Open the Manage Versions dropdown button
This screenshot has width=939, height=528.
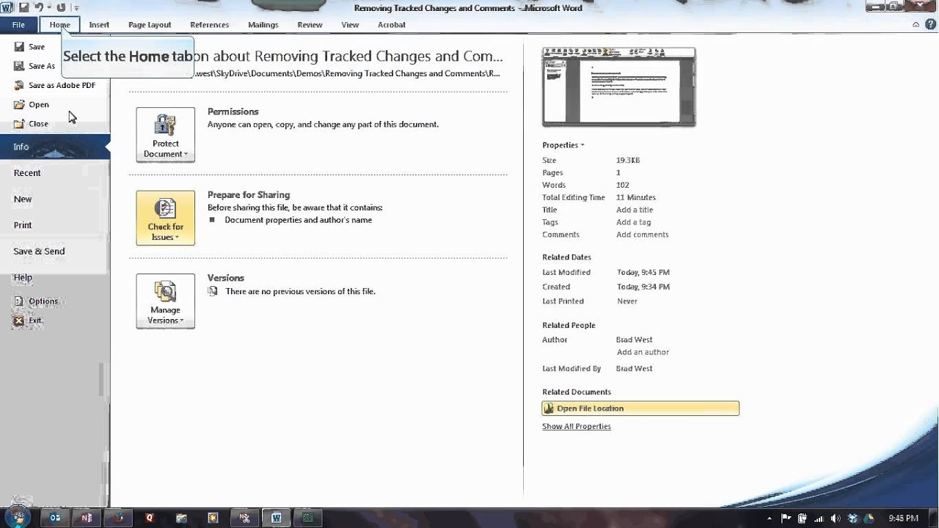(x=166, y=301)
